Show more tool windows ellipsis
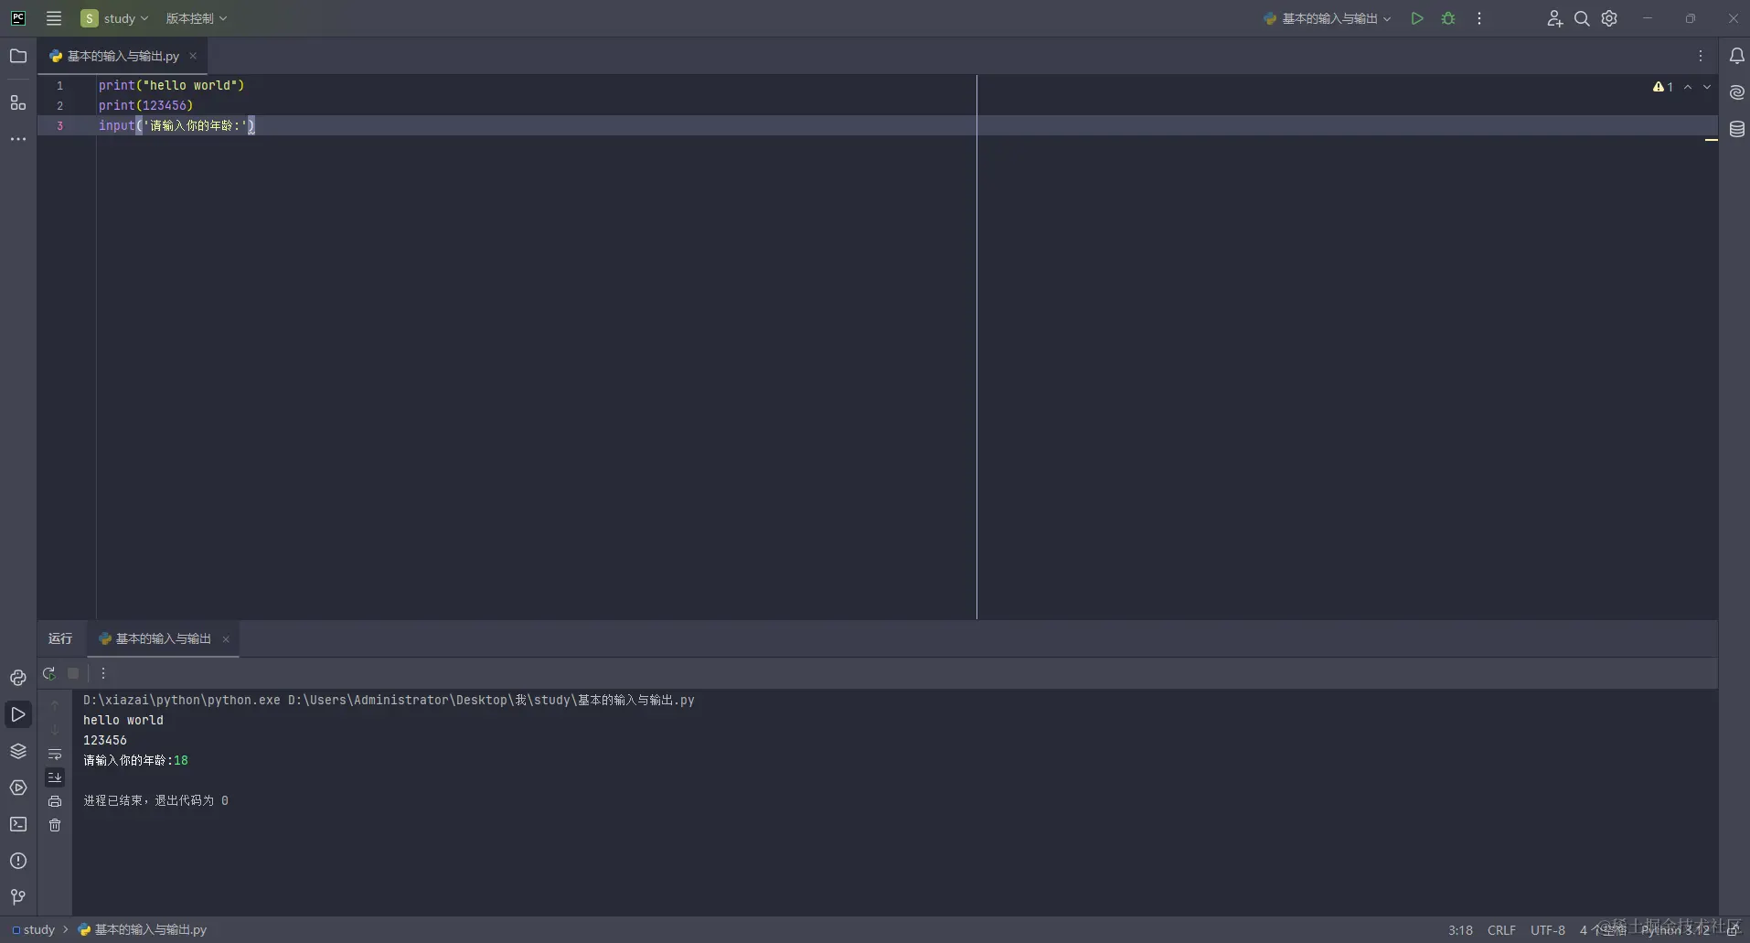 click(18, 139)
